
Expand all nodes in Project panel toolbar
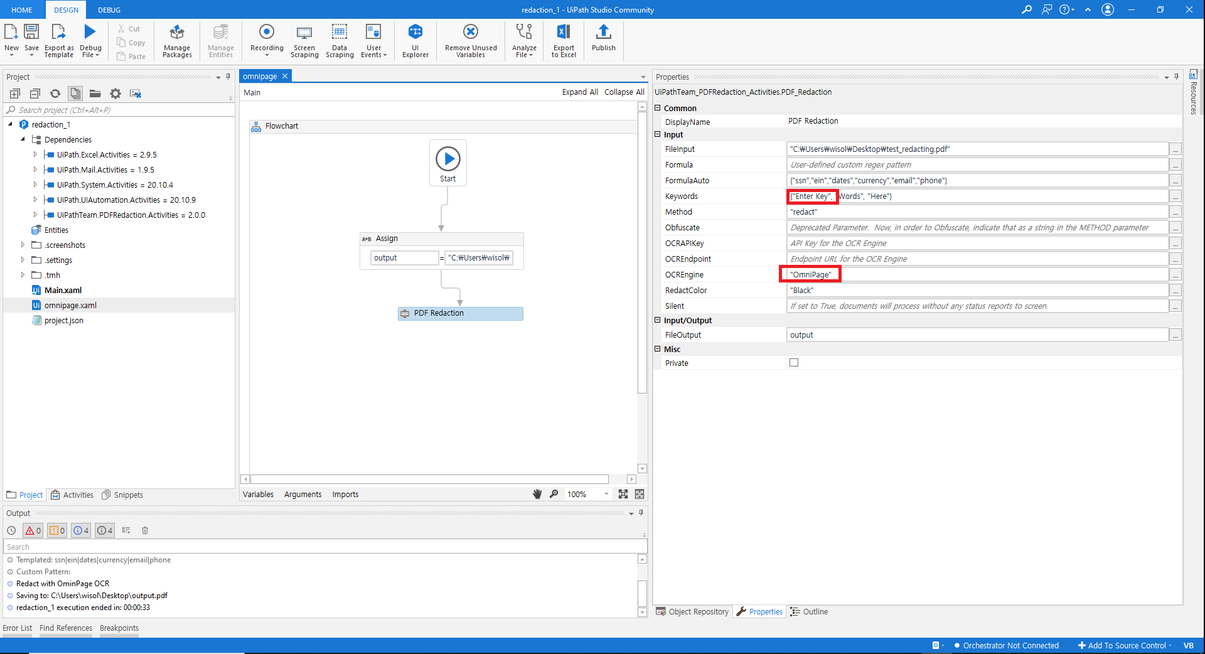click(x=15, y=94)
